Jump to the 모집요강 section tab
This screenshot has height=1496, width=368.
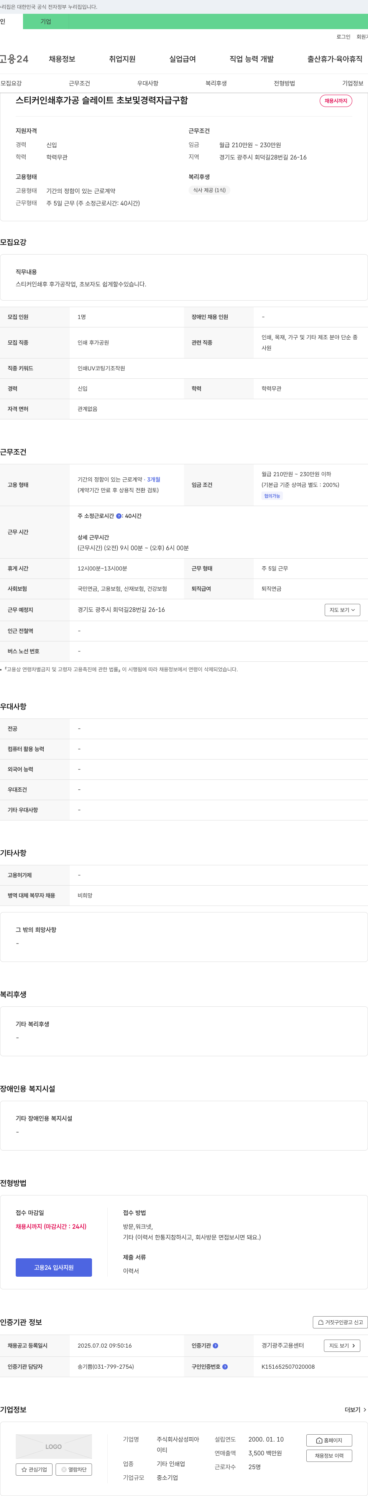click(x=11, y=84)
